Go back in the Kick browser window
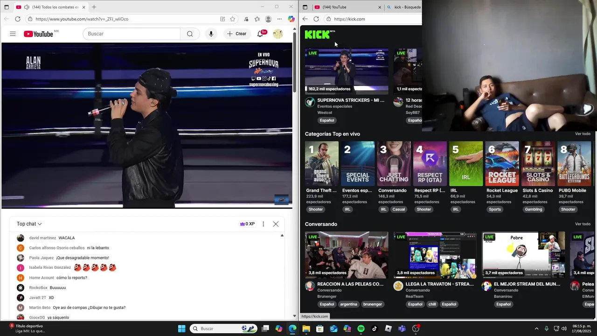Viewport: 597px width, 336px height. 305,19
